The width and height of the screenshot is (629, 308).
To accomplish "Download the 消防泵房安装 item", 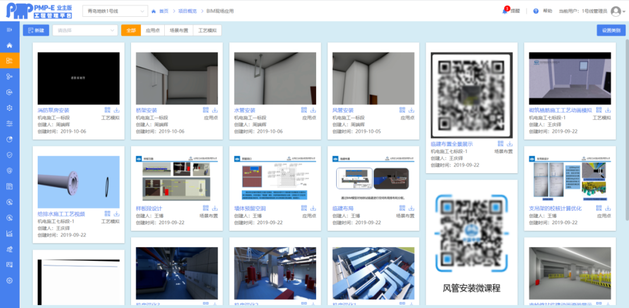I will coord(116,110).
